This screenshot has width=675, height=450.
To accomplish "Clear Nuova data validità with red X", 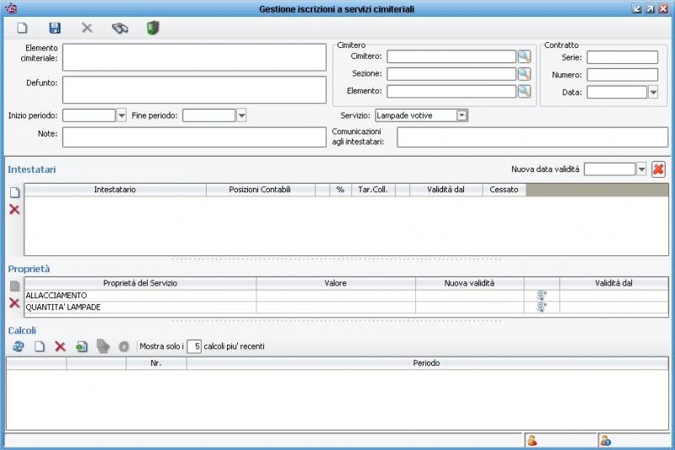I will pyautogui.click(x=658, y=169).
